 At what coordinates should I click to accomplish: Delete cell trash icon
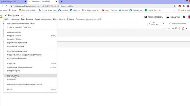187,29
